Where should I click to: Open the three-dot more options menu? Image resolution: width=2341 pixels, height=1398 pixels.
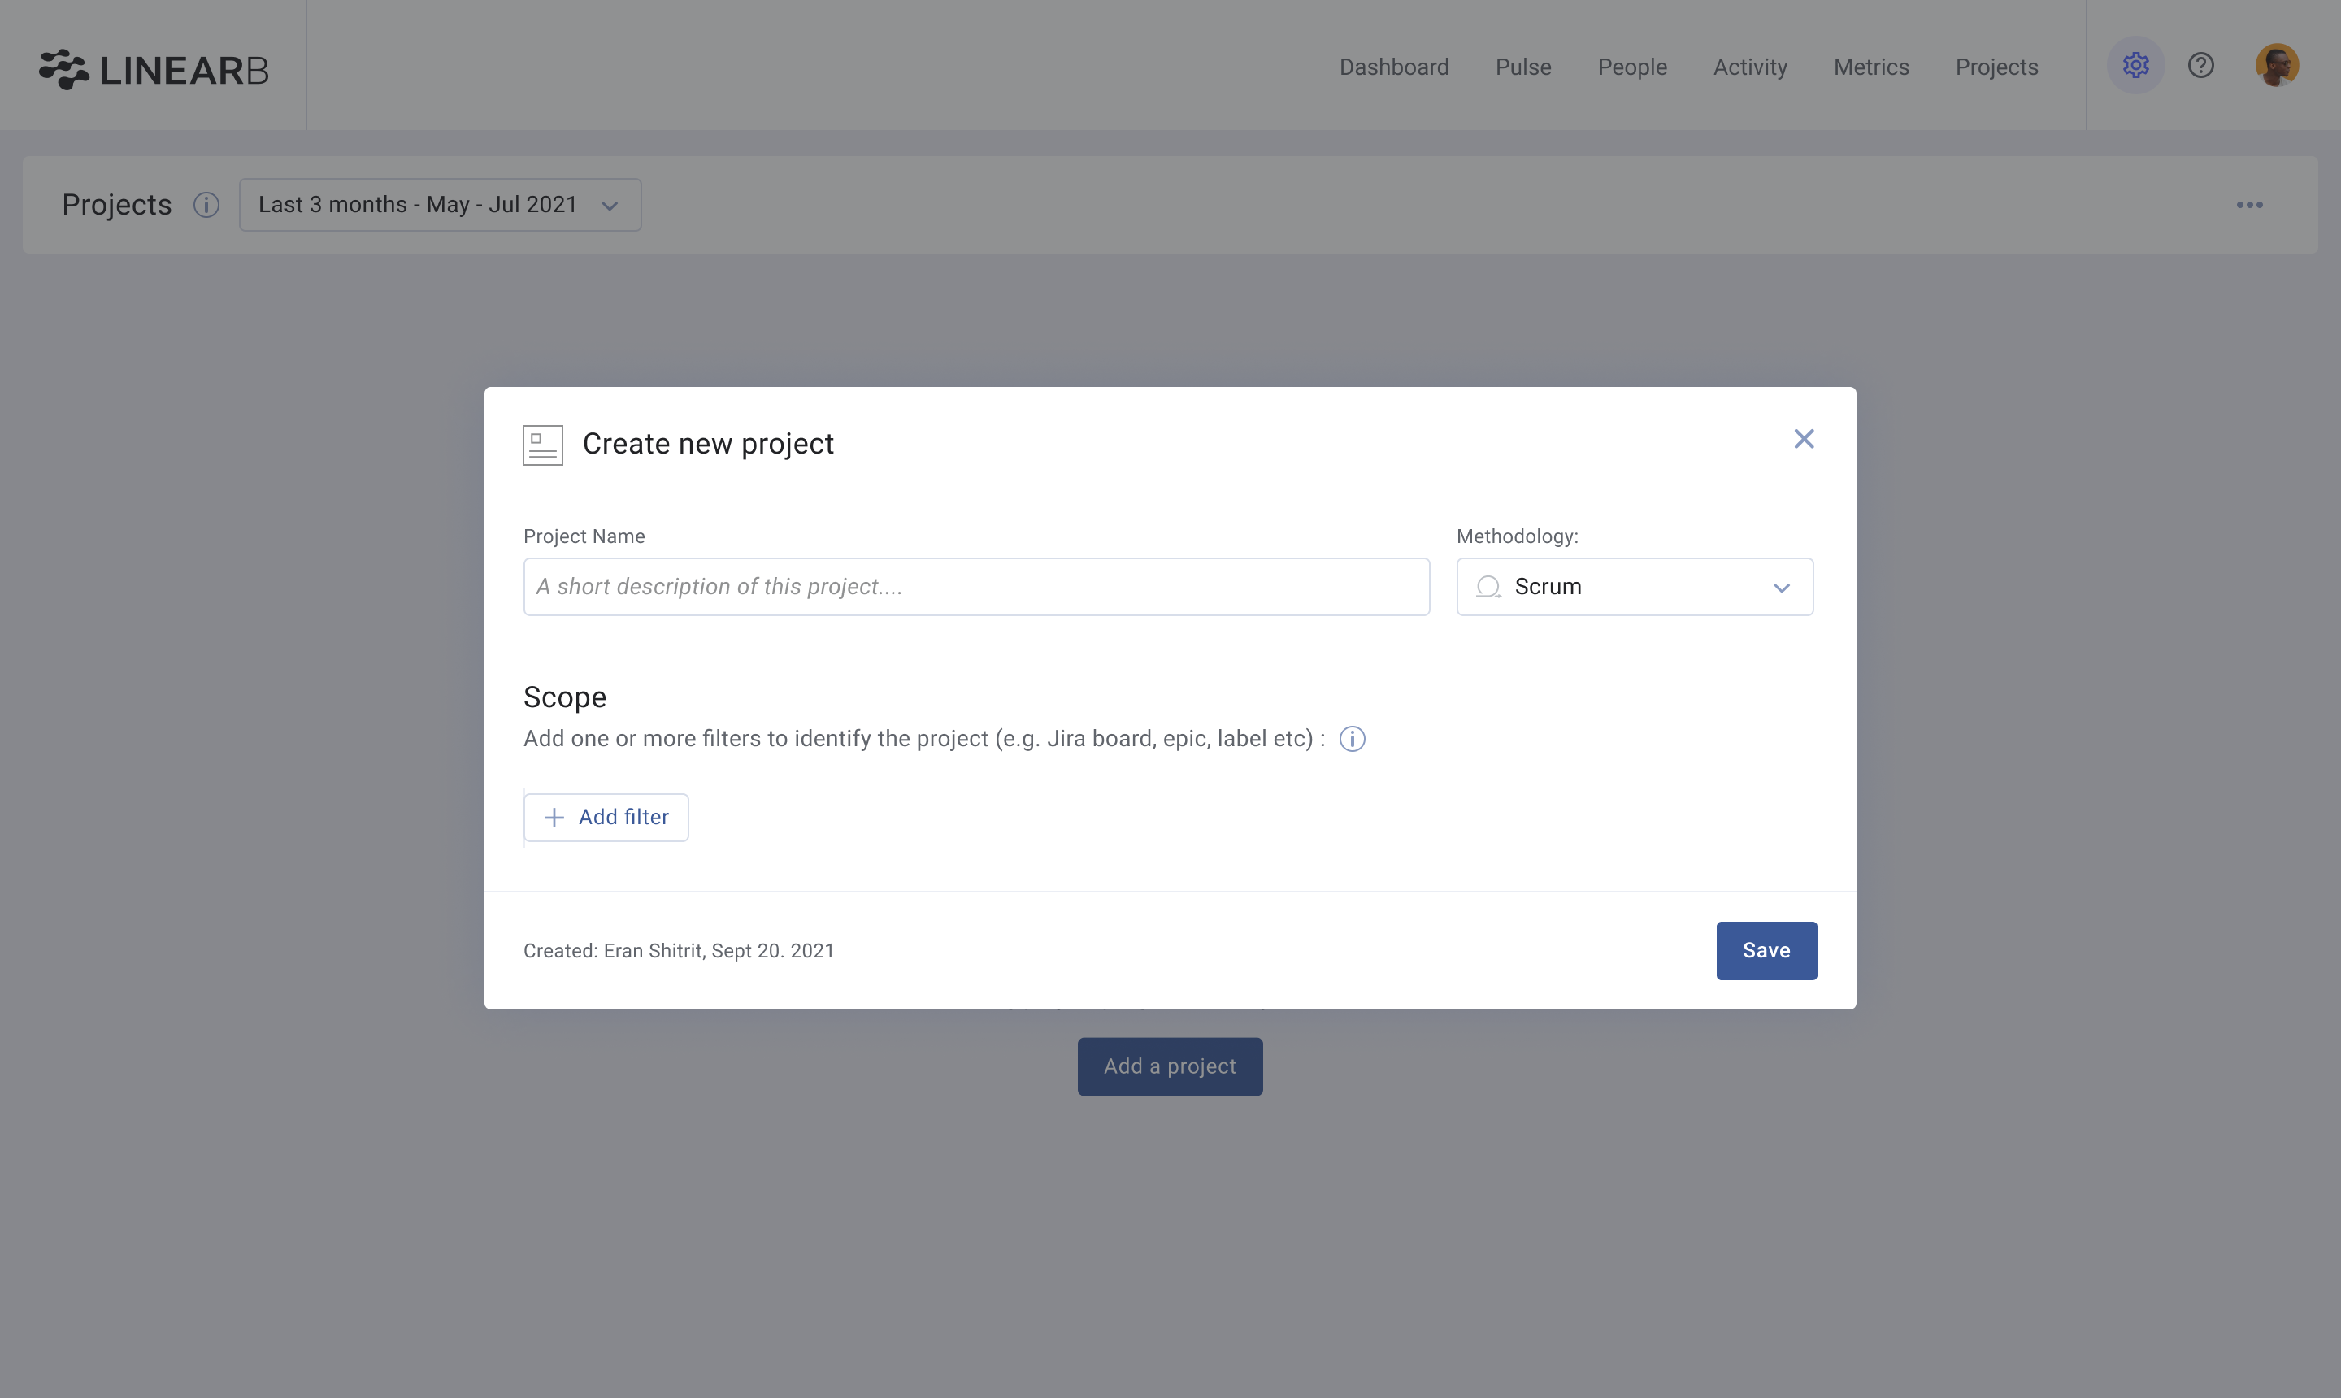(2248, 205)
